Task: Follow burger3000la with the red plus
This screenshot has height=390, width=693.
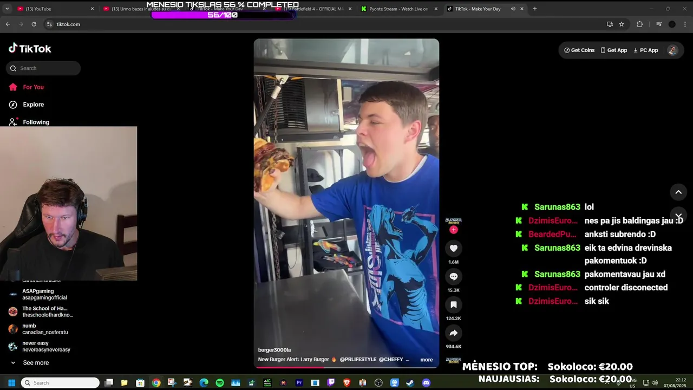Action: point(454,230)
